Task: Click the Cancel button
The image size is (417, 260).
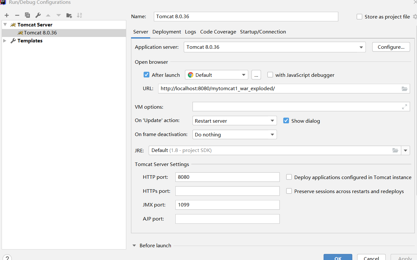Action: coord(371,257)
